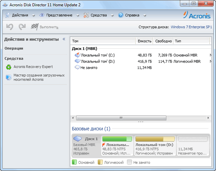The height and width of the screenshot is (171, 216).
Task: Click the app icon in the title bar
Action: point(5,5)
